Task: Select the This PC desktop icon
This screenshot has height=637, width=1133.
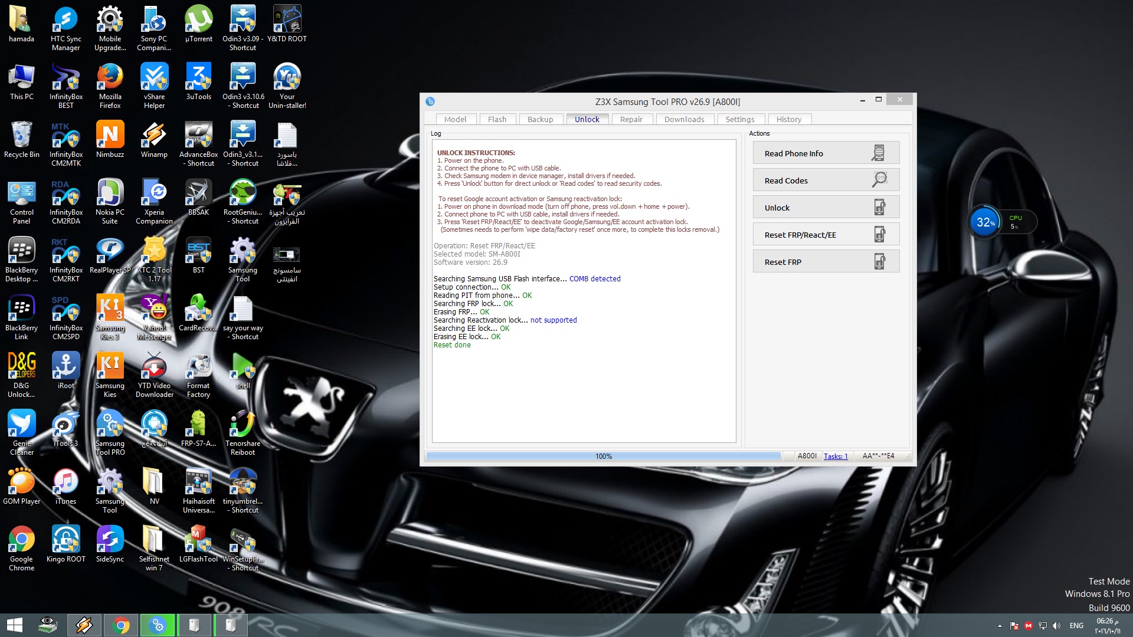Action: coord(21,83)
